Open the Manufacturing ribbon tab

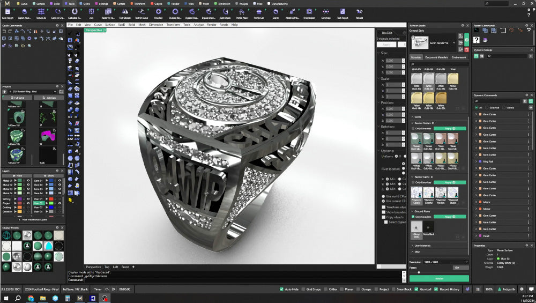278,3
